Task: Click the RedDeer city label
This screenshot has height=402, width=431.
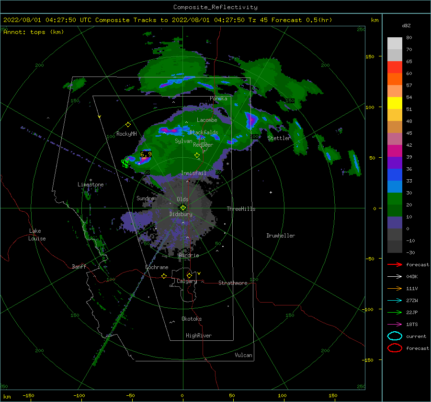Action: pyautogui.click(x=203, y=145)
